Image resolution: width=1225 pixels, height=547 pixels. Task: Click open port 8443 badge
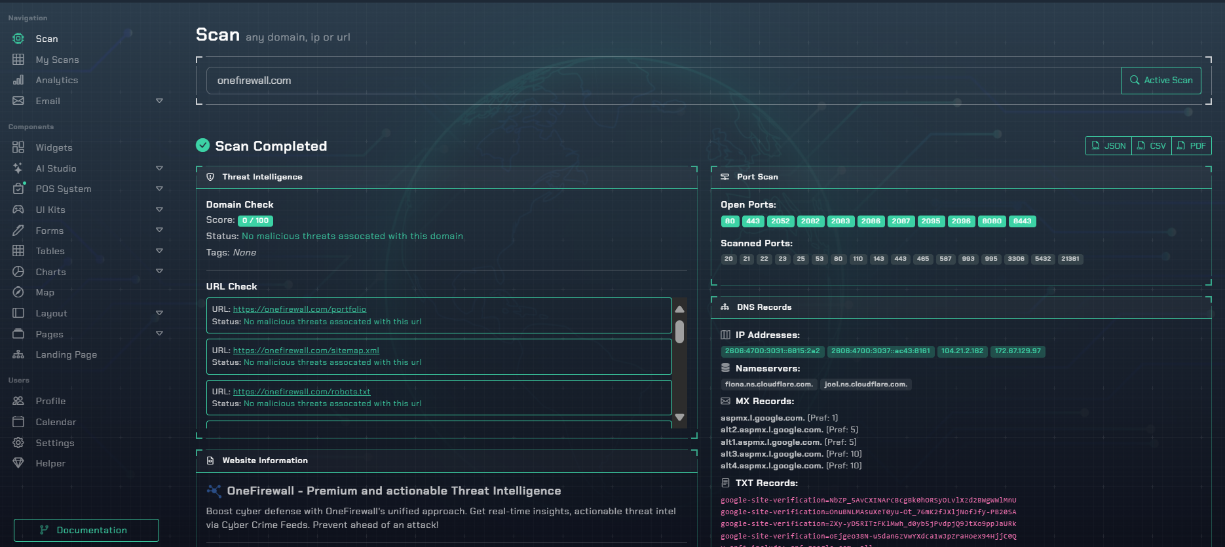[x=1022, y=221]
